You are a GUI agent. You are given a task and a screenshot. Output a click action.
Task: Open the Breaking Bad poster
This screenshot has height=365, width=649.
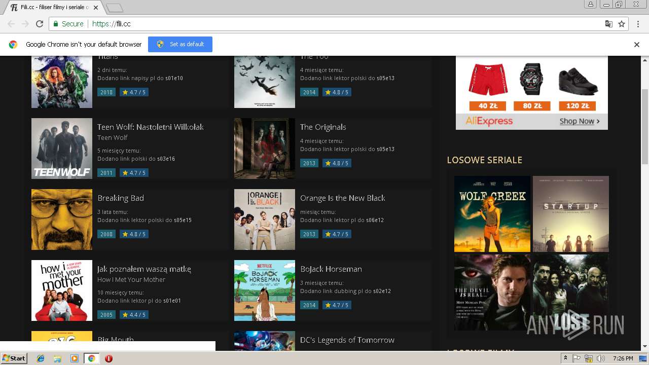tap(62, 220)
